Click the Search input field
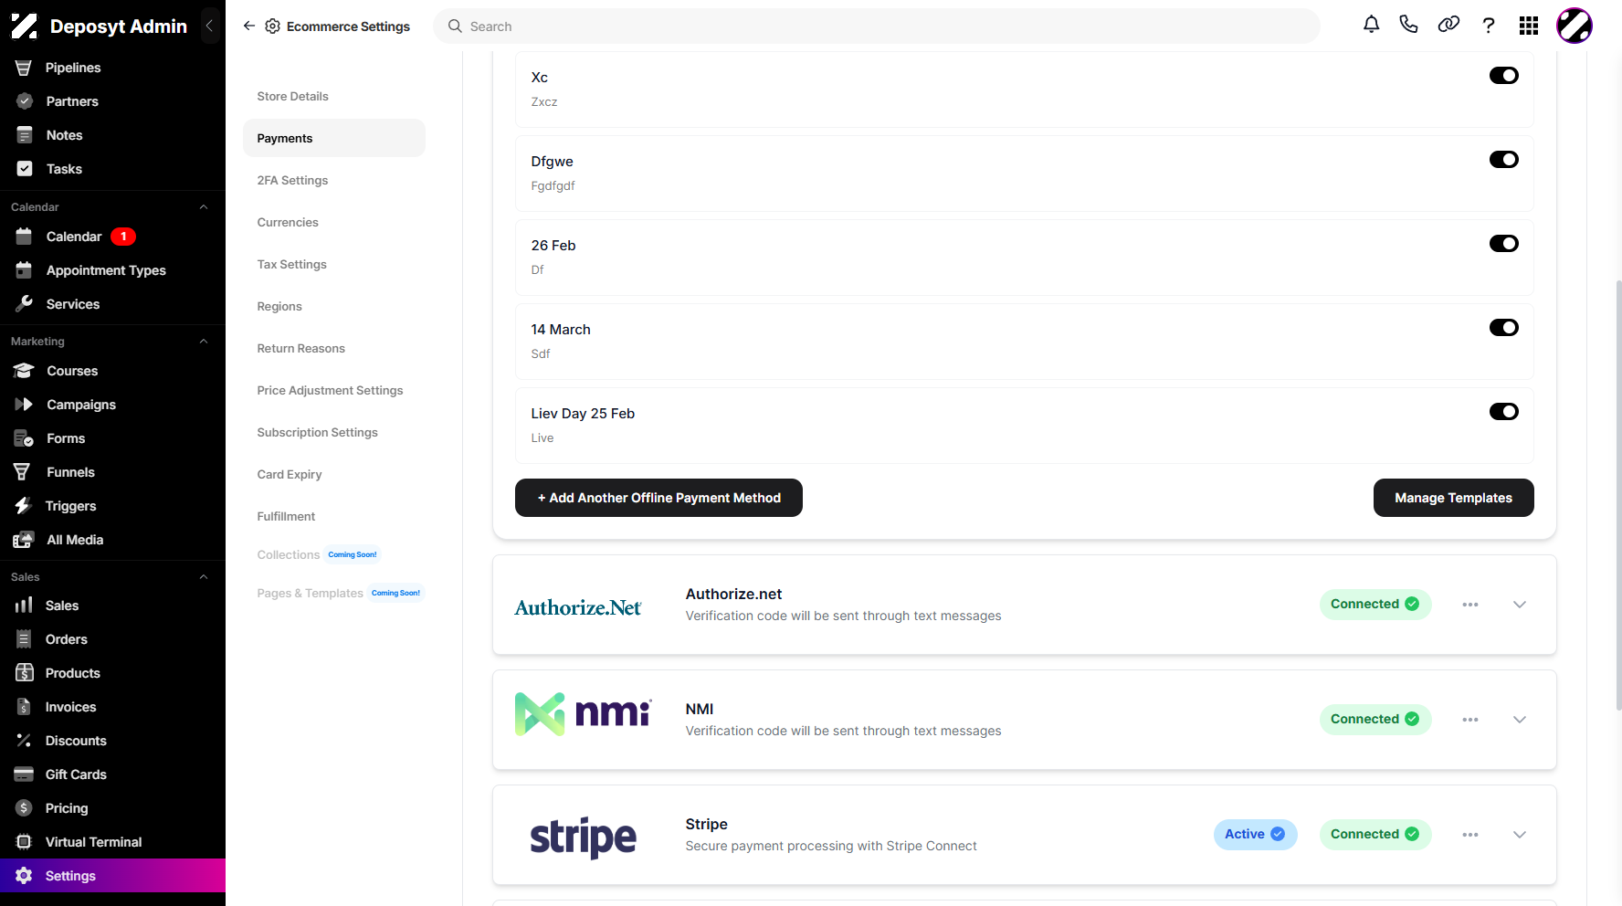1622x906 pixels. tap(877, 26)
